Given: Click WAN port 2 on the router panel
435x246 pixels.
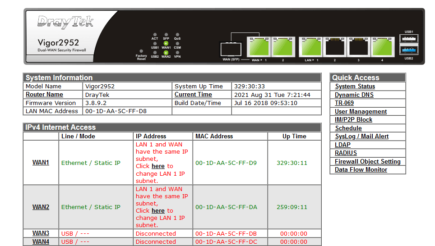Looking at the screenshot, I should pyautogui.click(x=283, y=47).
